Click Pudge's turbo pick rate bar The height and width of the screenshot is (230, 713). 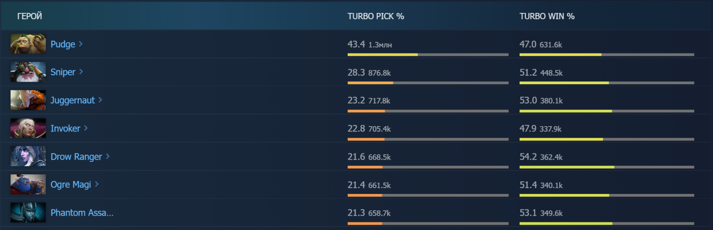pos(428,55)
